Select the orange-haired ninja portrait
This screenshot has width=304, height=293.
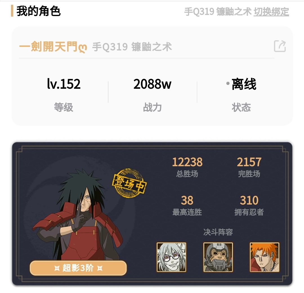pos(265,257)
